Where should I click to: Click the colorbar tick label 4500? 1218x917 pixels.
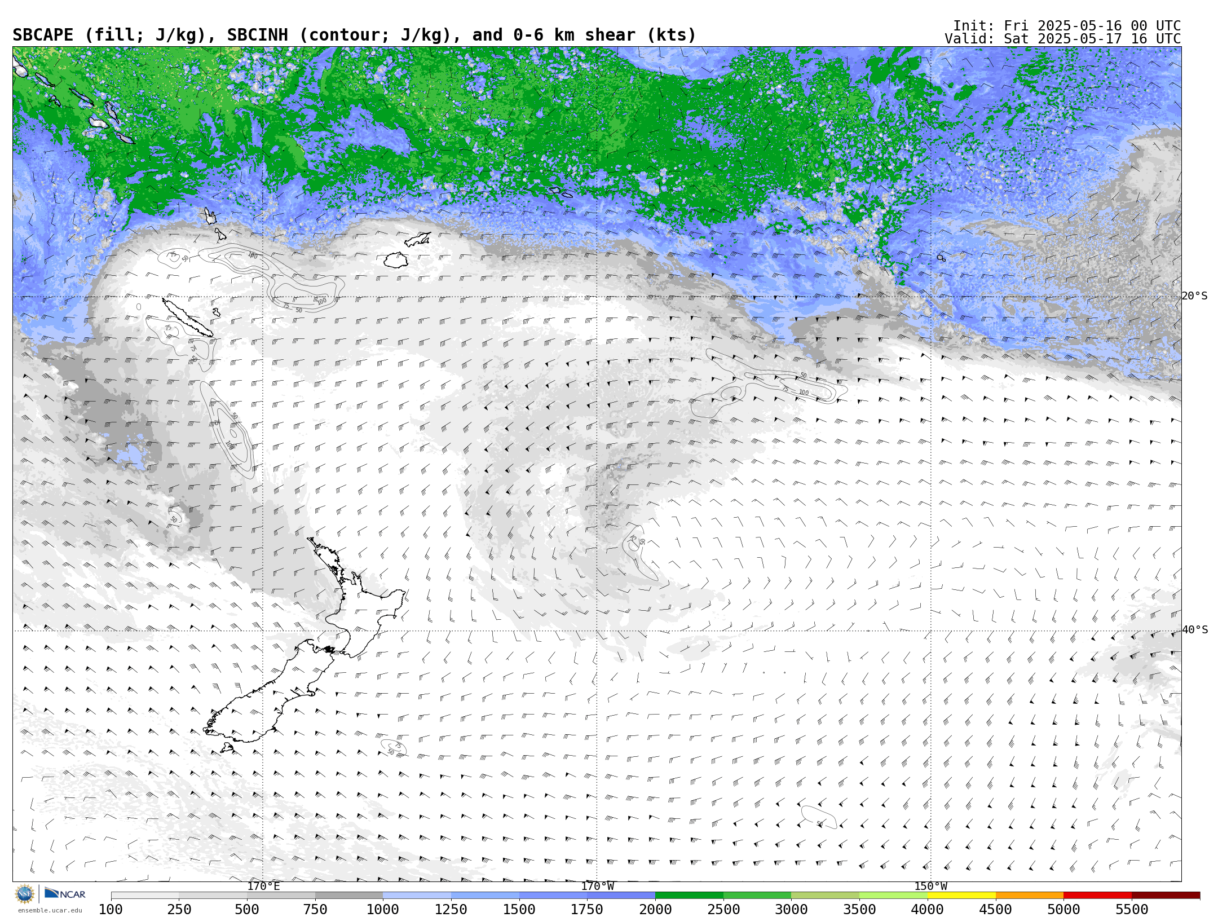click(995, 909)
